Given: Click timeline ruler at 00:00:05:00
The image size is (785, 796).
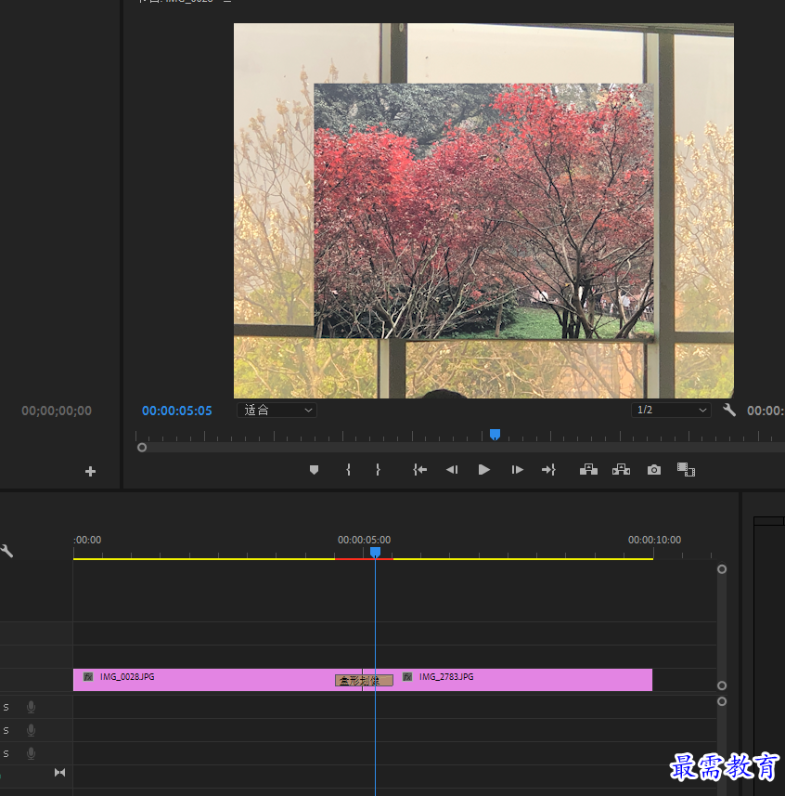Looking at the screenshot, I should coord(364,541).
